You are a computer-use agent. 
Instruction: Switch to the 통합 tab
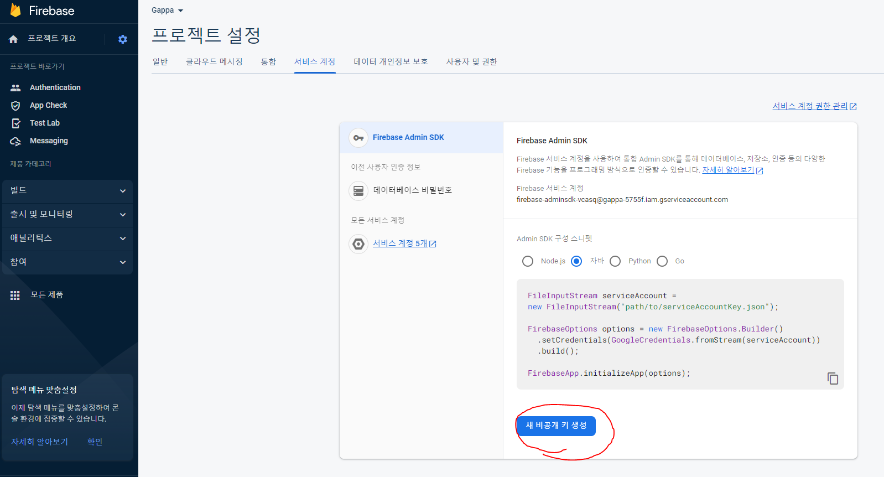point(268,61)
